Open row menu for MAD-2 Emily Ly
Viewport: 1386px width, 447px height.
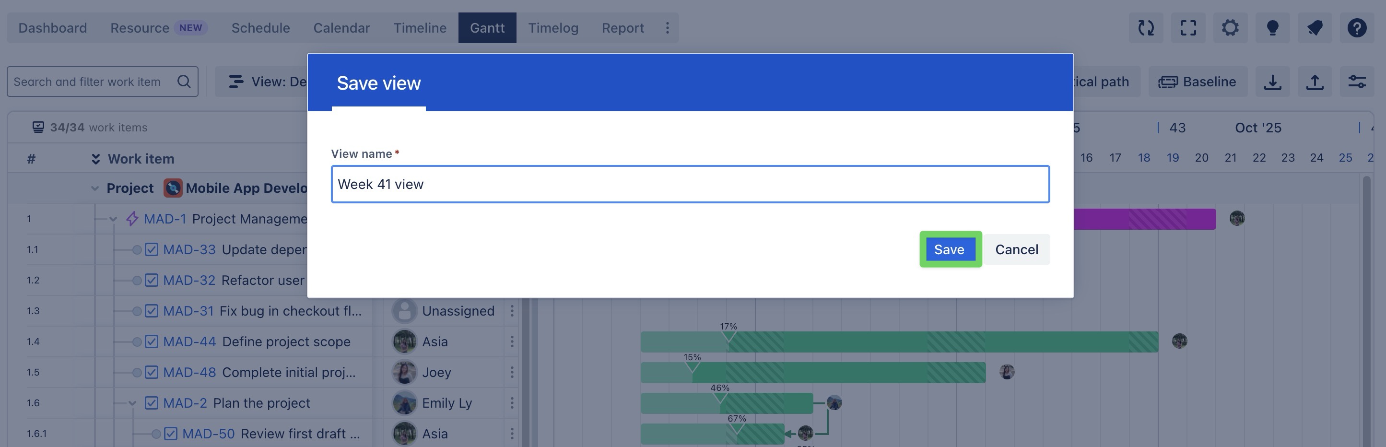512,403
